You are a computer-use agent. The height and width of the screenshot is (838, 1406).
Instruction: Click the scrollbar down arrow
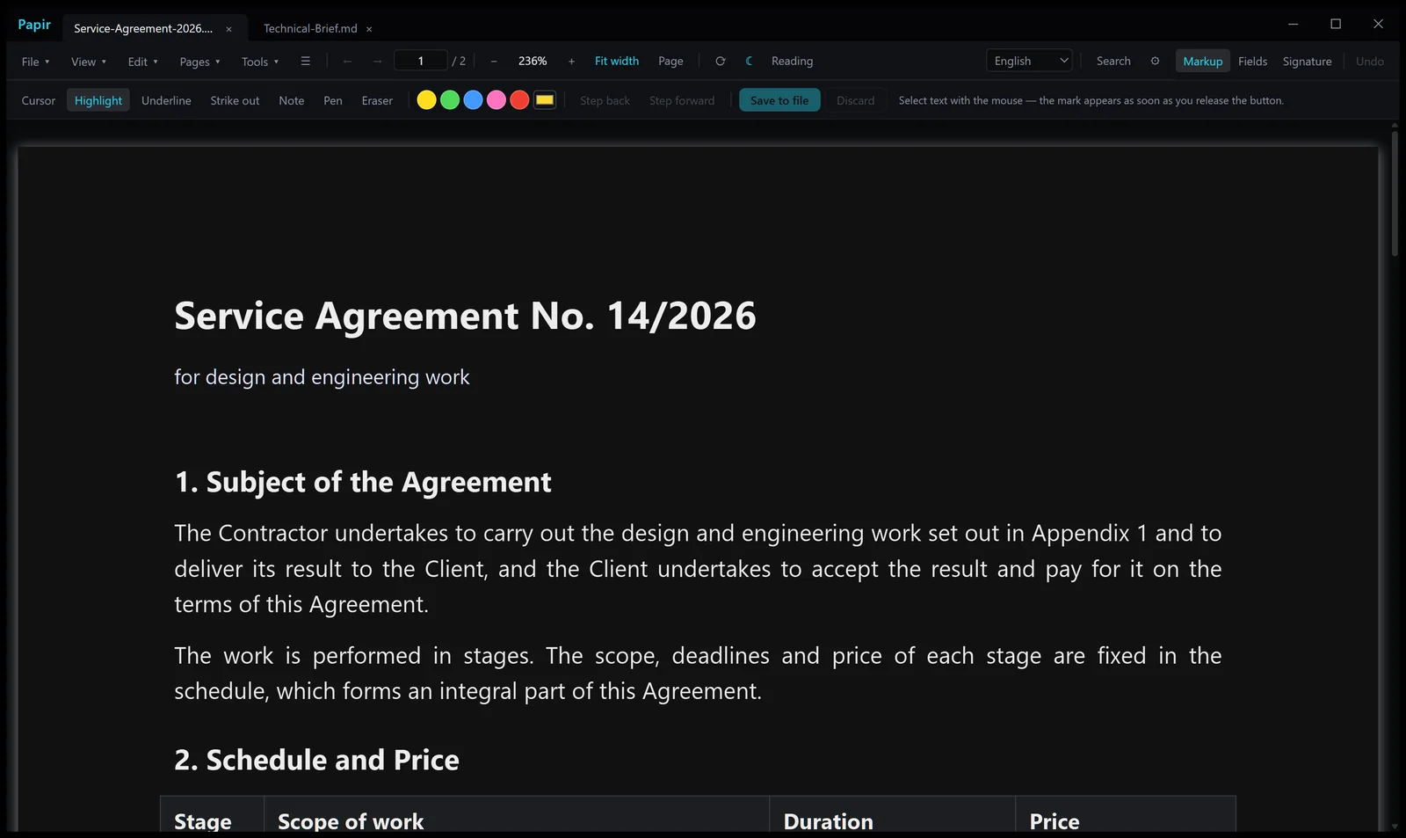coord(1395,827)
